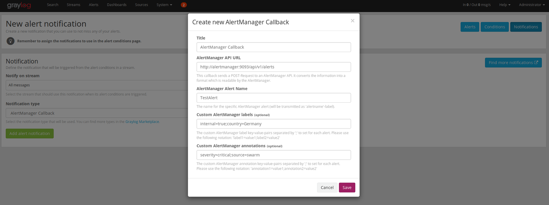
Task: Focus the Custom AlertManager labels field
Action: pyautogui.click(x=274, y=124)
